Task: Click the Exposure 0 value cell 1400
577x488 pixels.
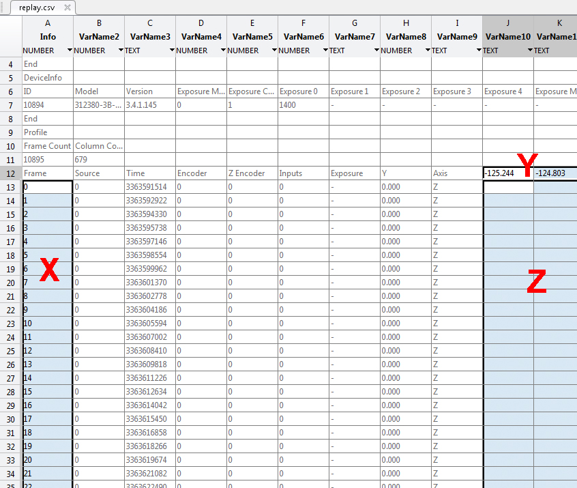Action: pos(303,105)
